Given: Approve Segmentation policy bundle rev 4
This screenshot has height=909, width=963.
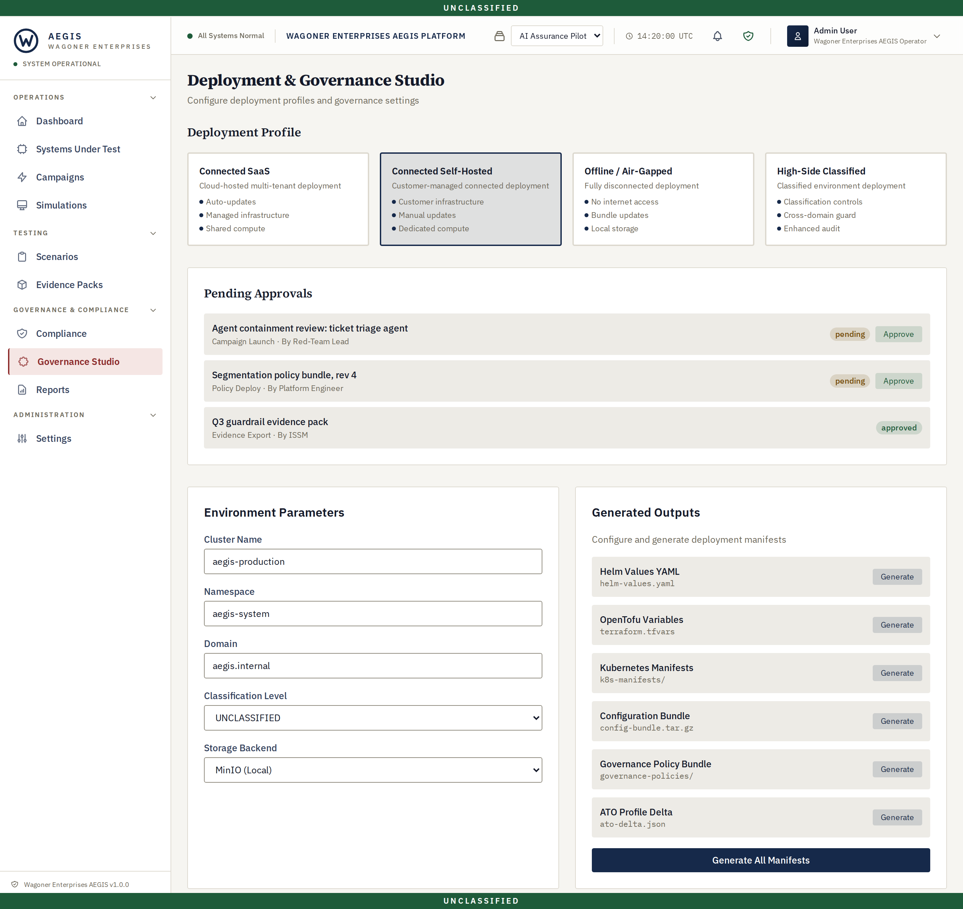Looking at the screenshot, I should coord(898,381).
